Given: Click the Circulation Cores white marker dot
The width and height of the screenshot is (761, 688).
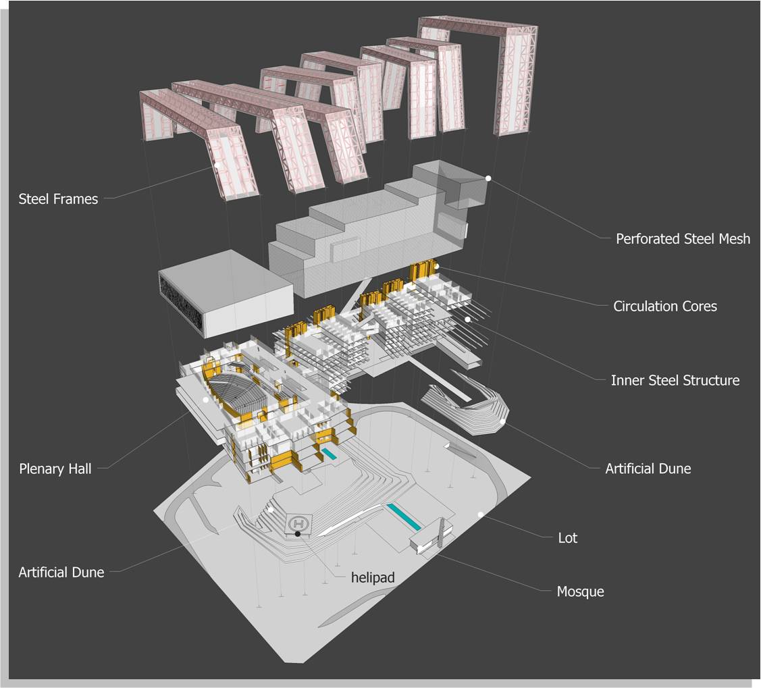Looking at the screenshot, I should [437, 267].
